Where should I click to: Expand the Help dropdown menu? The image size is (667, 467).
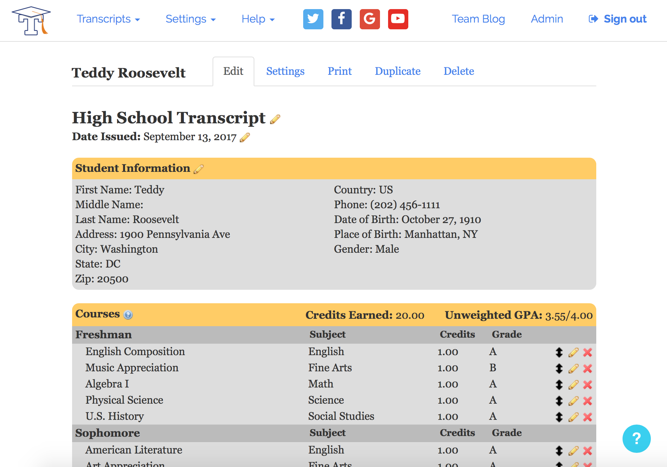point(258,19)
